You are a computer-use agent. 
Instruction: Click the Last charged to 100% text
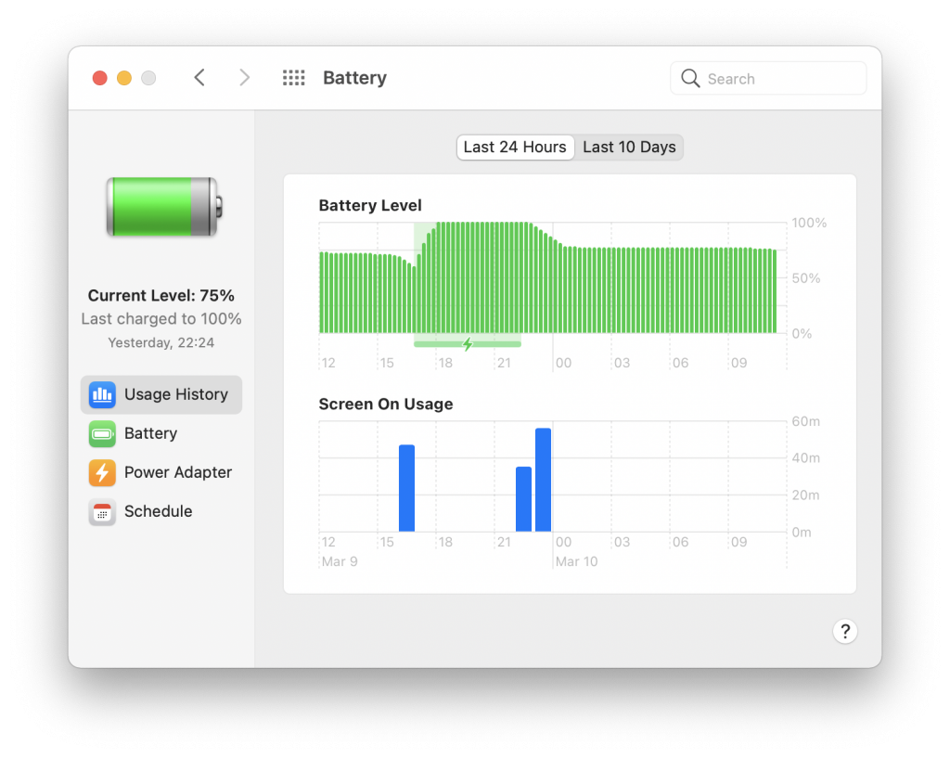(x=160, y=318)
